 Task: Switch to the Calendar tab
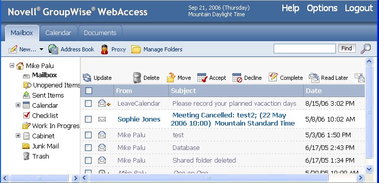[x=59, y=33]
